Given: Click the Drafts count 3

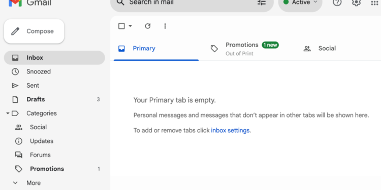Looking at the screenshot, I should click(x=98, y=99).
